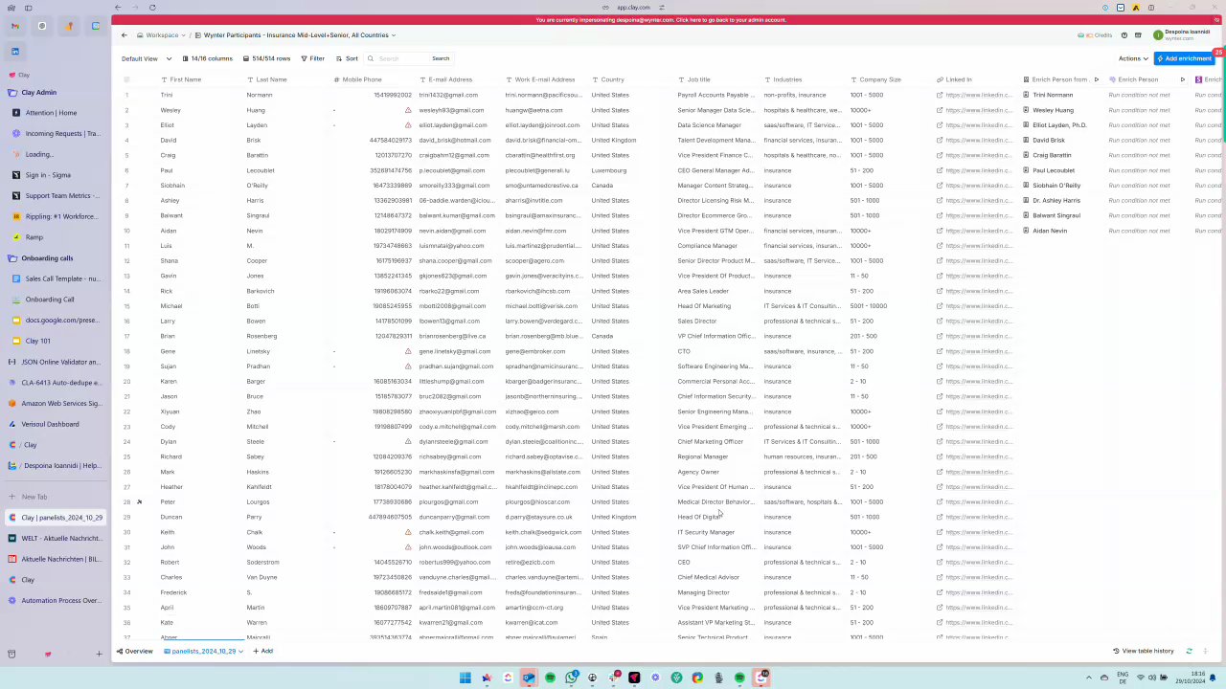Open LinkedIn link icon in Trini row
This screenshot has width=1226, height=689.
click(x=940, y=95)
